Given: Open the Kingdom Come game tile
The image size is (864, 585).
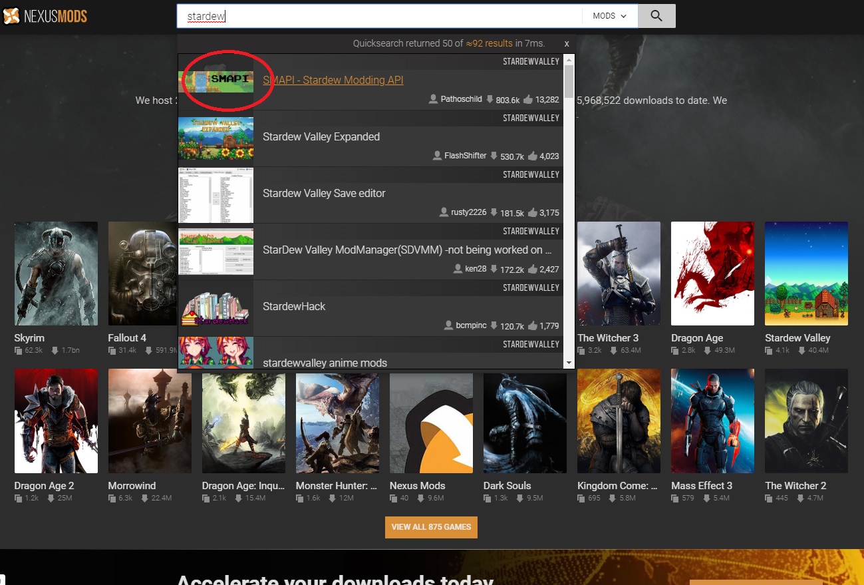Looking at the screenshot, I should (x=619, y=421).
